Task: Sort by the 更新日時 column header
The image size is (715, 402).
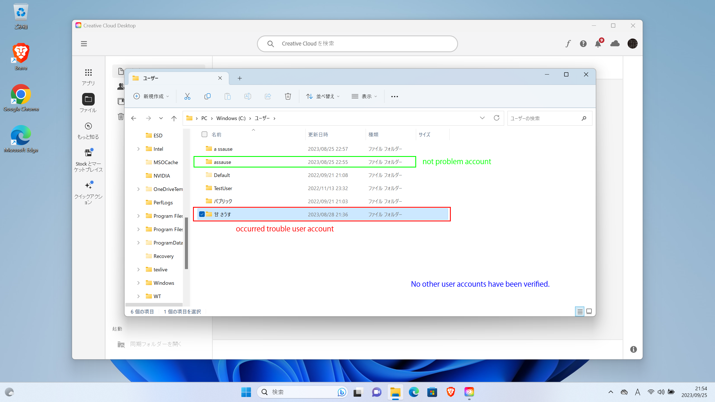Action: 335,135
